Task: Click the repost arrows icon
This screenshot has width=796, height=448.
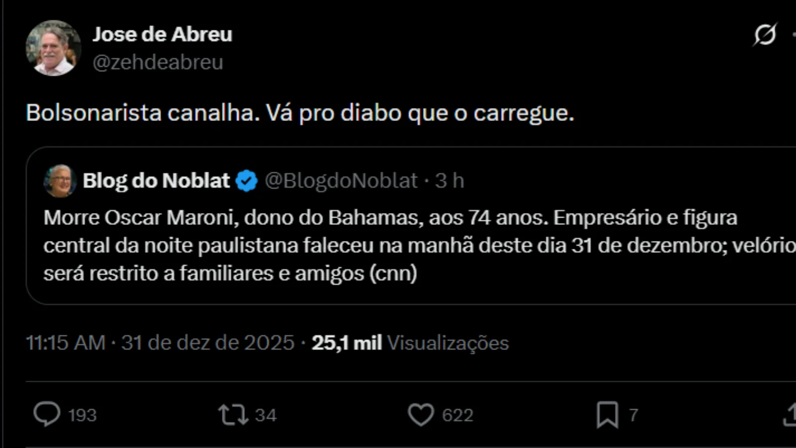Action: click(x=233, y=415)
